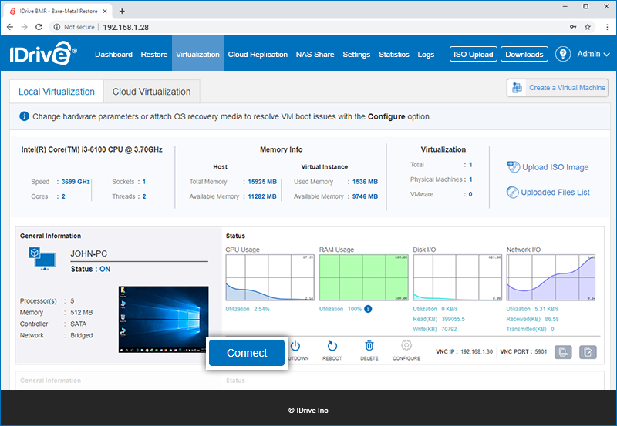The image size is (617, 426).
Task: Open Cloud Replication
Action: [x=258, y=54]
